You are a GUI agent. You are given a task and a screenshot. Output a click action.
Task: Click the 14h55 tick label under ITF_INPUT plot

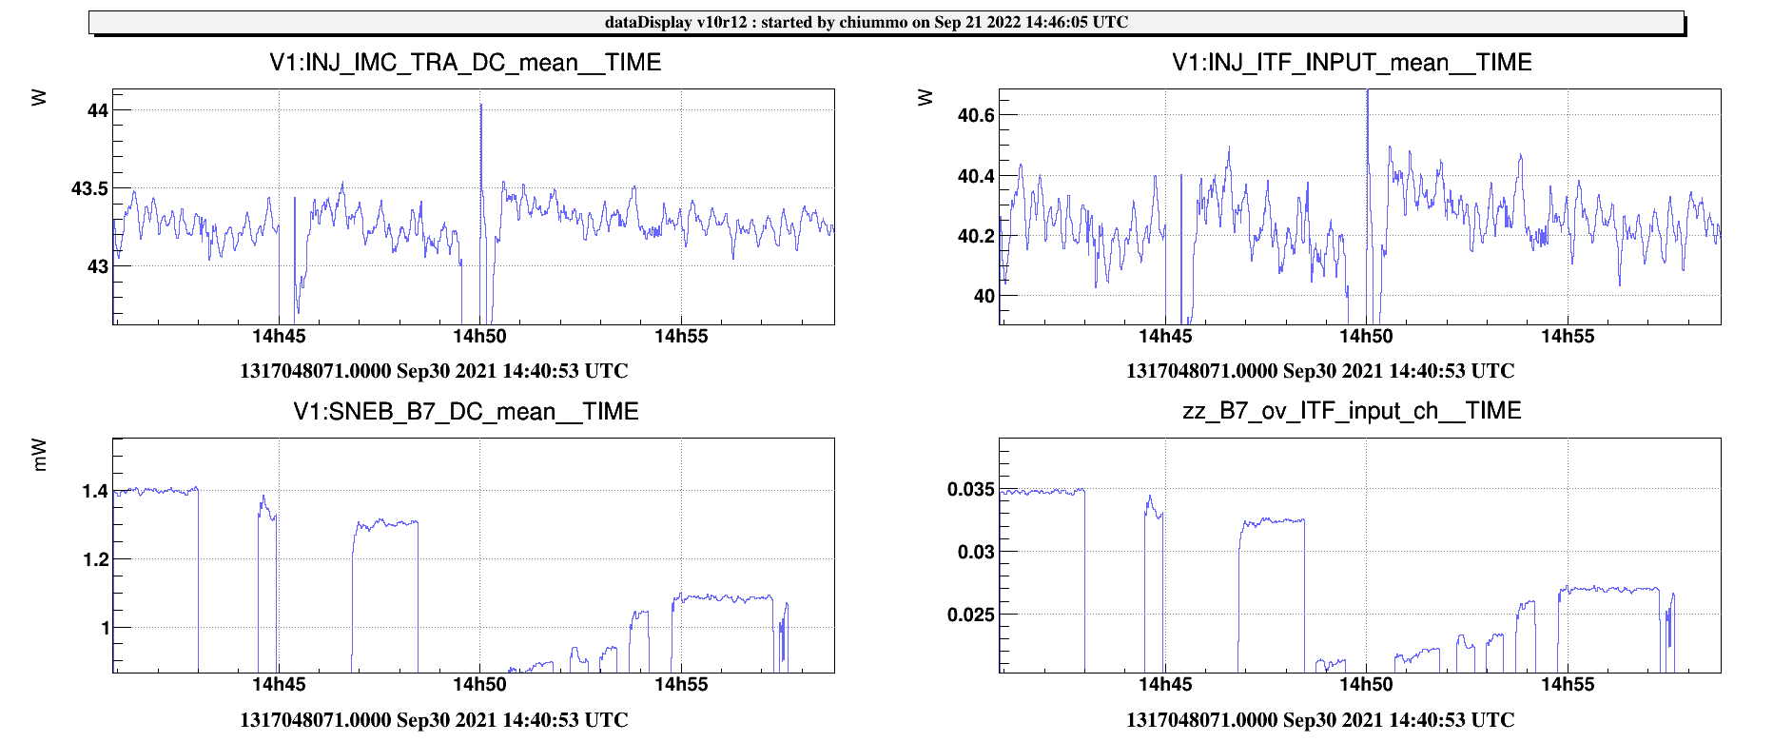pos(1568,336)
